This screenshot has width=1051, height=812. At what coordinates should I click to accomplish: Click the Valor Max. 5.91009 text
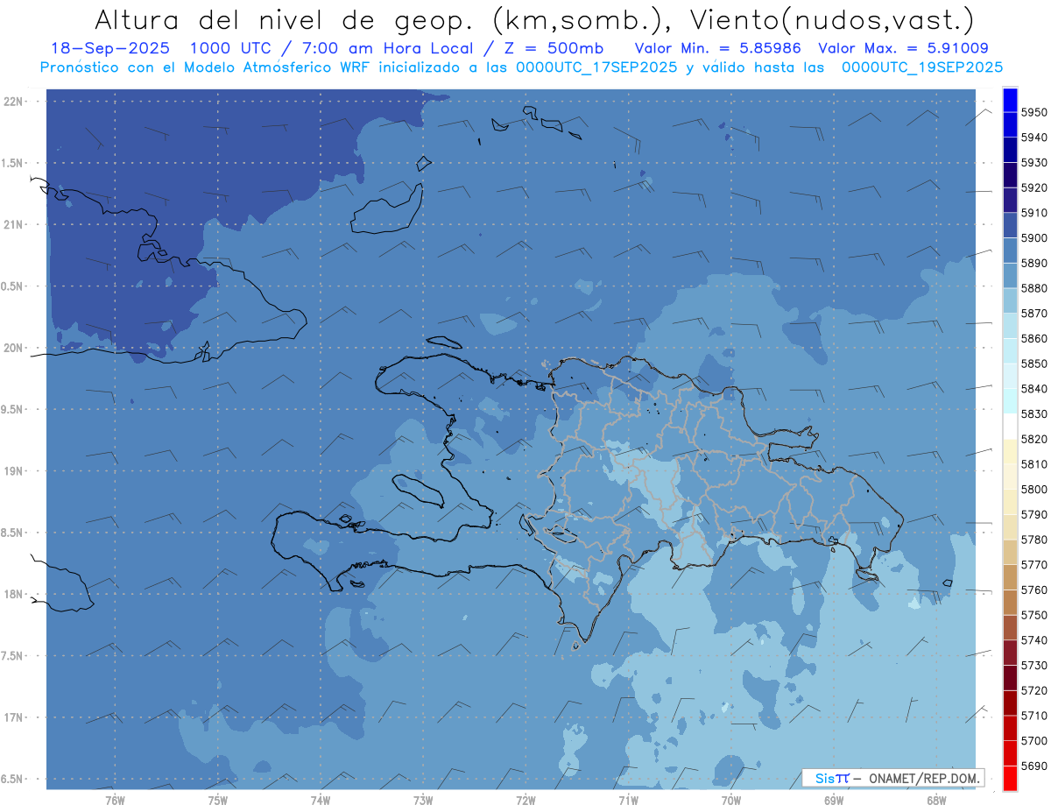click(x=904, y=49)
